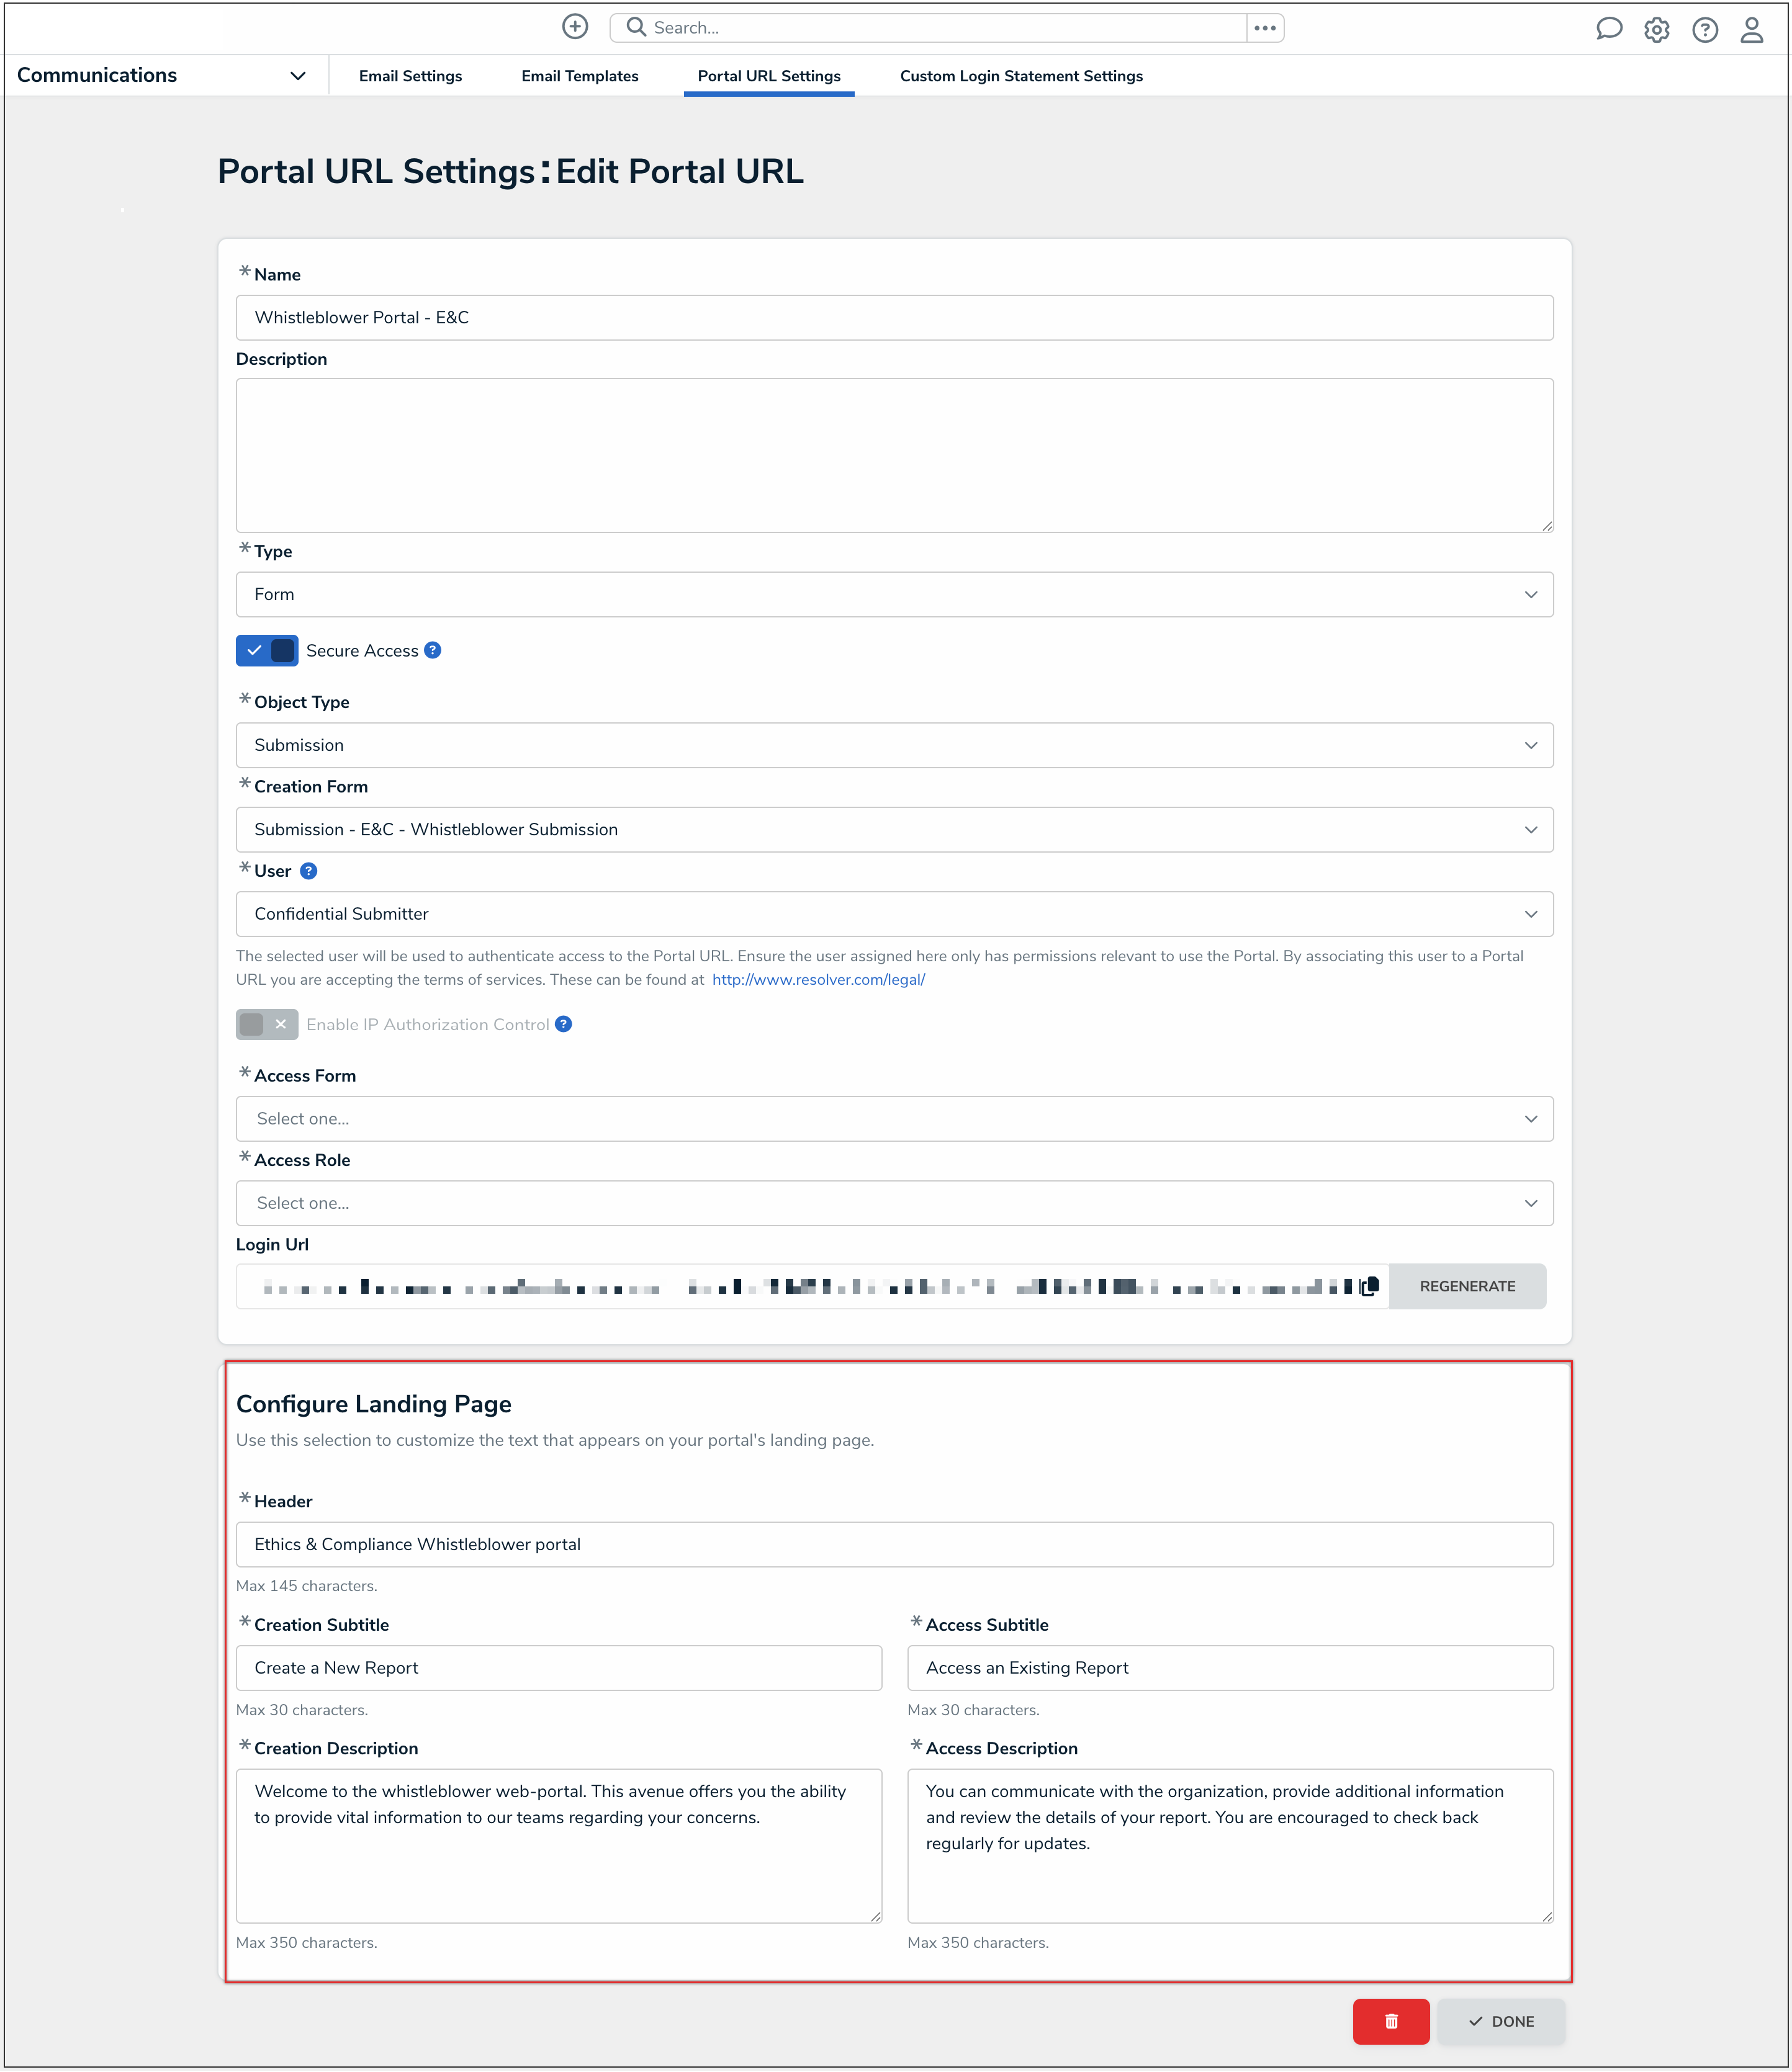Open the user profile icon

(x=1751, y=30)
